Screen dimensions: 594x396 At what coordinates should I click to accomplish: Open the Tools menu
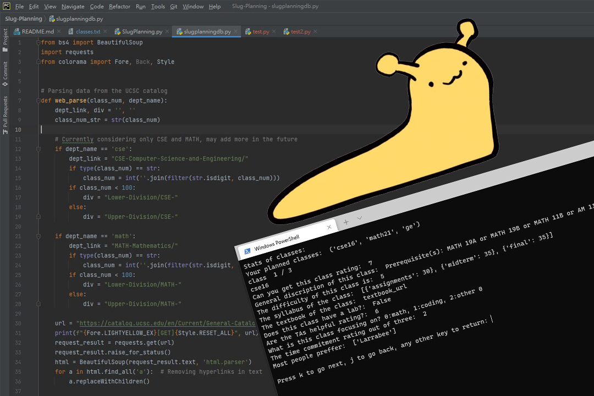tap(158, 7)
